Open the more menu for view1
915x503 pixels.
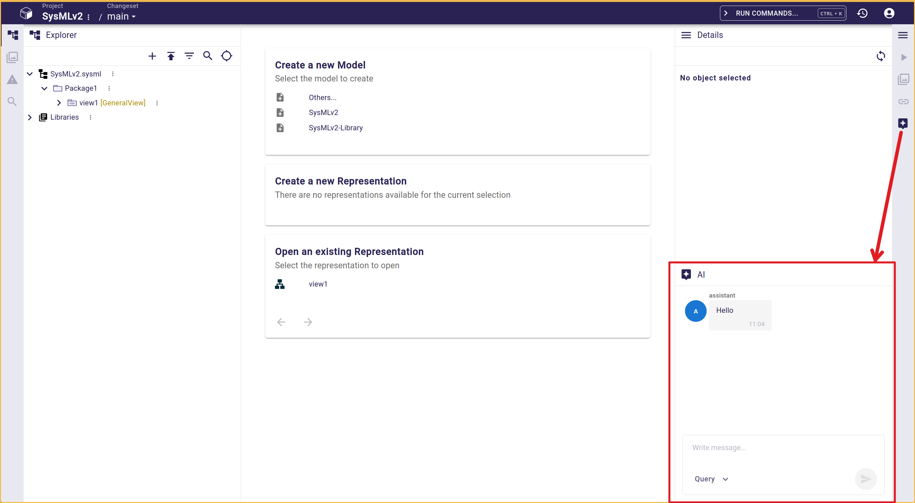tap(157, 103)
